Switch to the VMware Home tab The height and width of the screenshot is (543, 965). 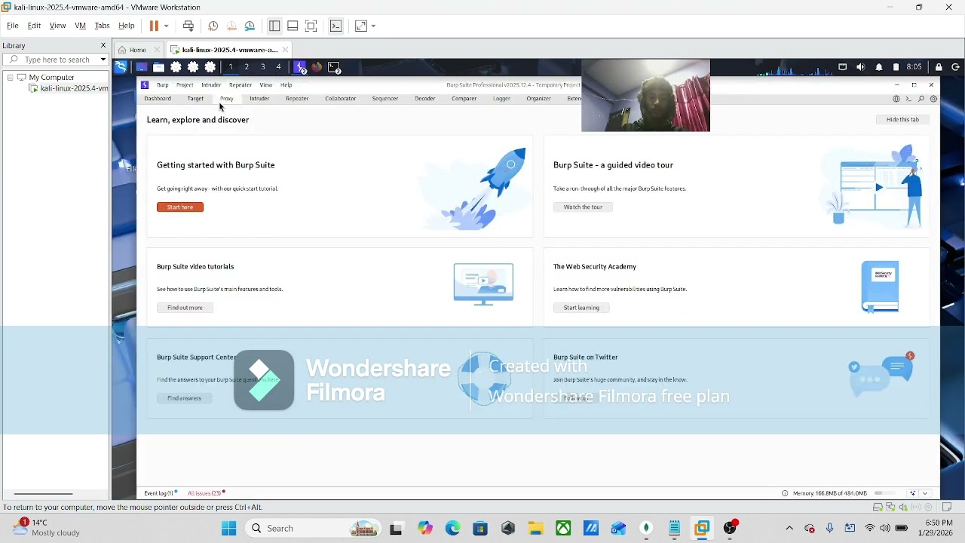pyautogui.click(x=137, y=50)
